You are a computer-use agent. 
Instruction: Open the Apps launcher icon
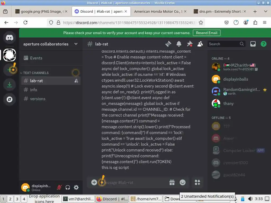(197, 182)
